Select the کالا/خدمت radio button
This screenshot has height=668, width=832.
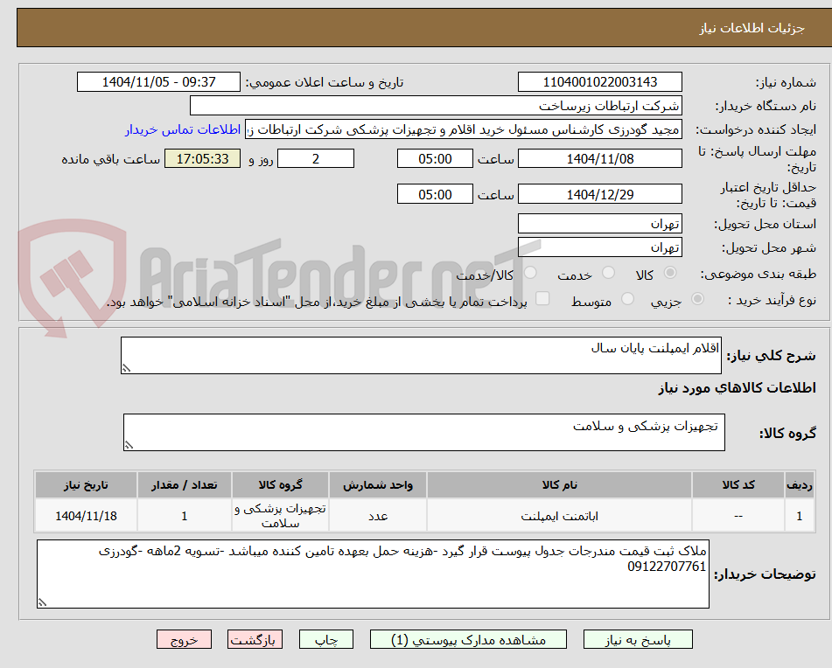click(530, 273)
